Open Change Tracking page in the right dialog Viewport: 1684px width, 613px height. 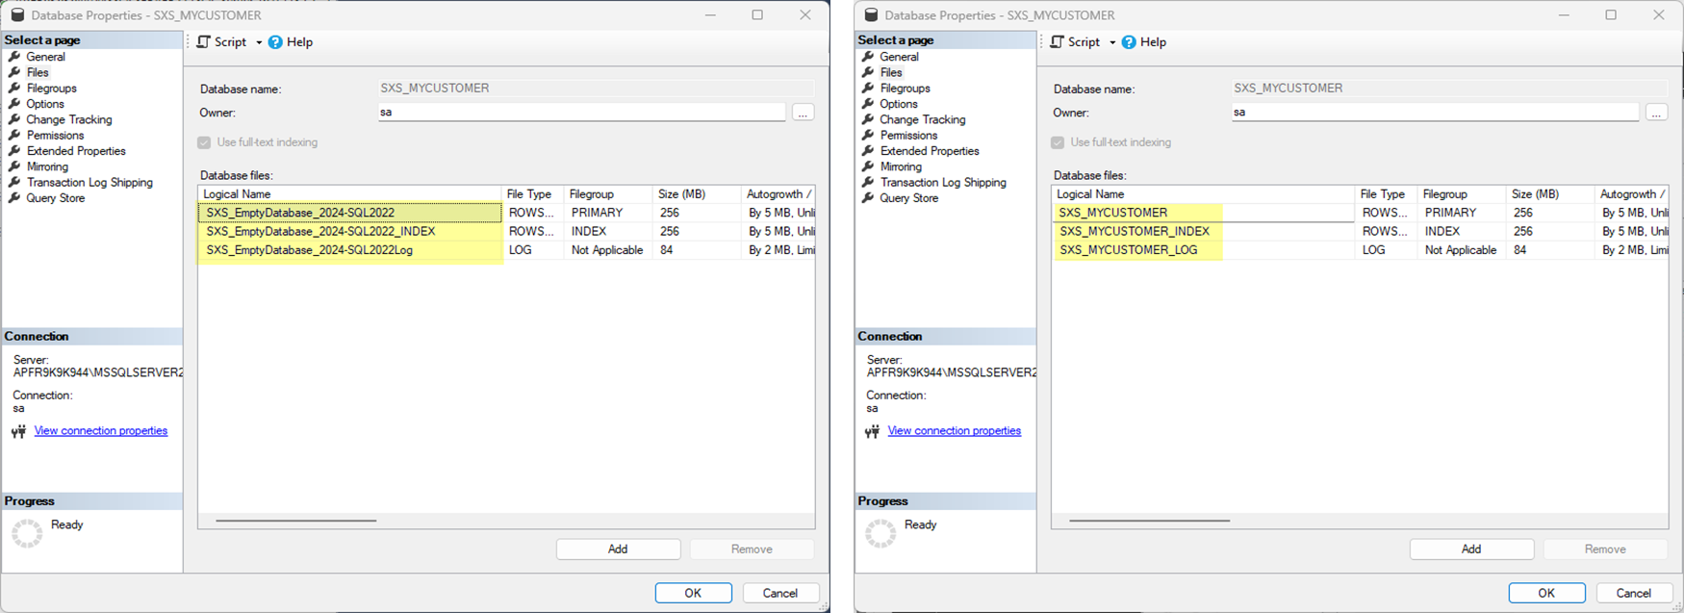click(x=922, y=120)
